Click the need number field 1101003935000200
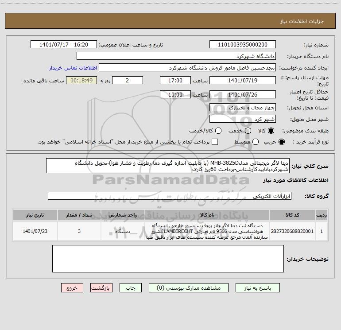This screenshot has height=330, width=341. tap(243, 44)
